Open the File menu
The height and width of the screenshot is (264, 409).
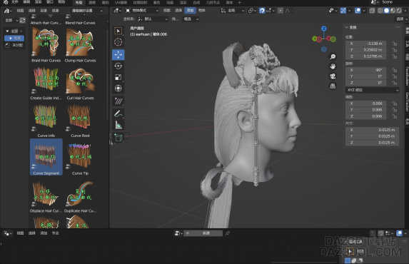14,2
